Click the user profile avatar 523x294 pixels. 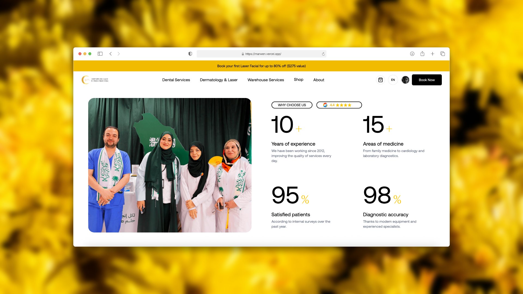coord(405,80)
